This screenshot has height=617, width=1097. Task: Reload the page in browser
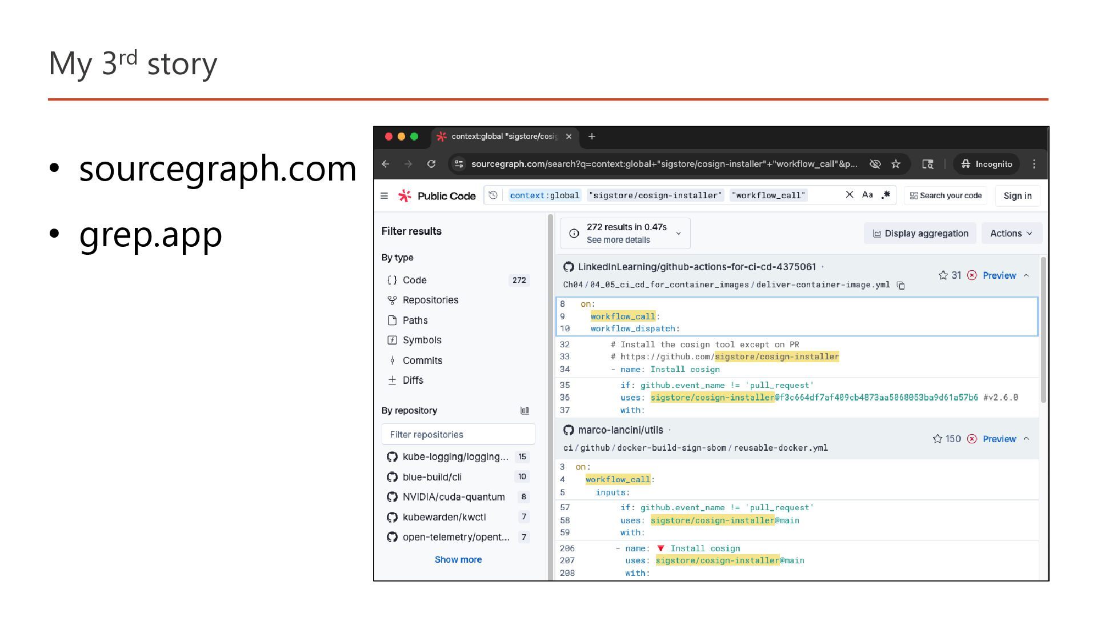[x=431, y=164]
